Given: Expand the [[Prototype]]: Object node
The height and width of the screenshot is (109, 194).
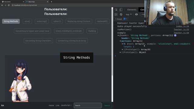Looking at the screenshot, I should pos(120,52).
